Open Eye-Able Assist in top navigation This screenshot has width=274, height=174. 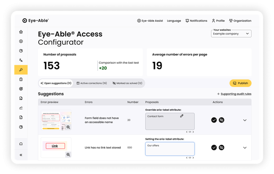150,21
